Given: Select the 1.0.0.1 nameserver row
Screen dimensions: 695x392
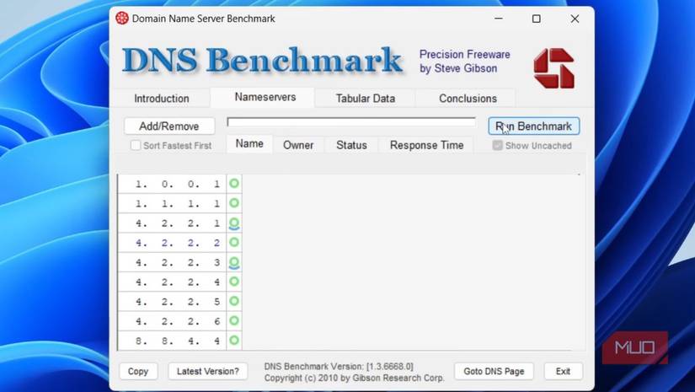Looking at the screenshot, I should (x=173, y=184).
